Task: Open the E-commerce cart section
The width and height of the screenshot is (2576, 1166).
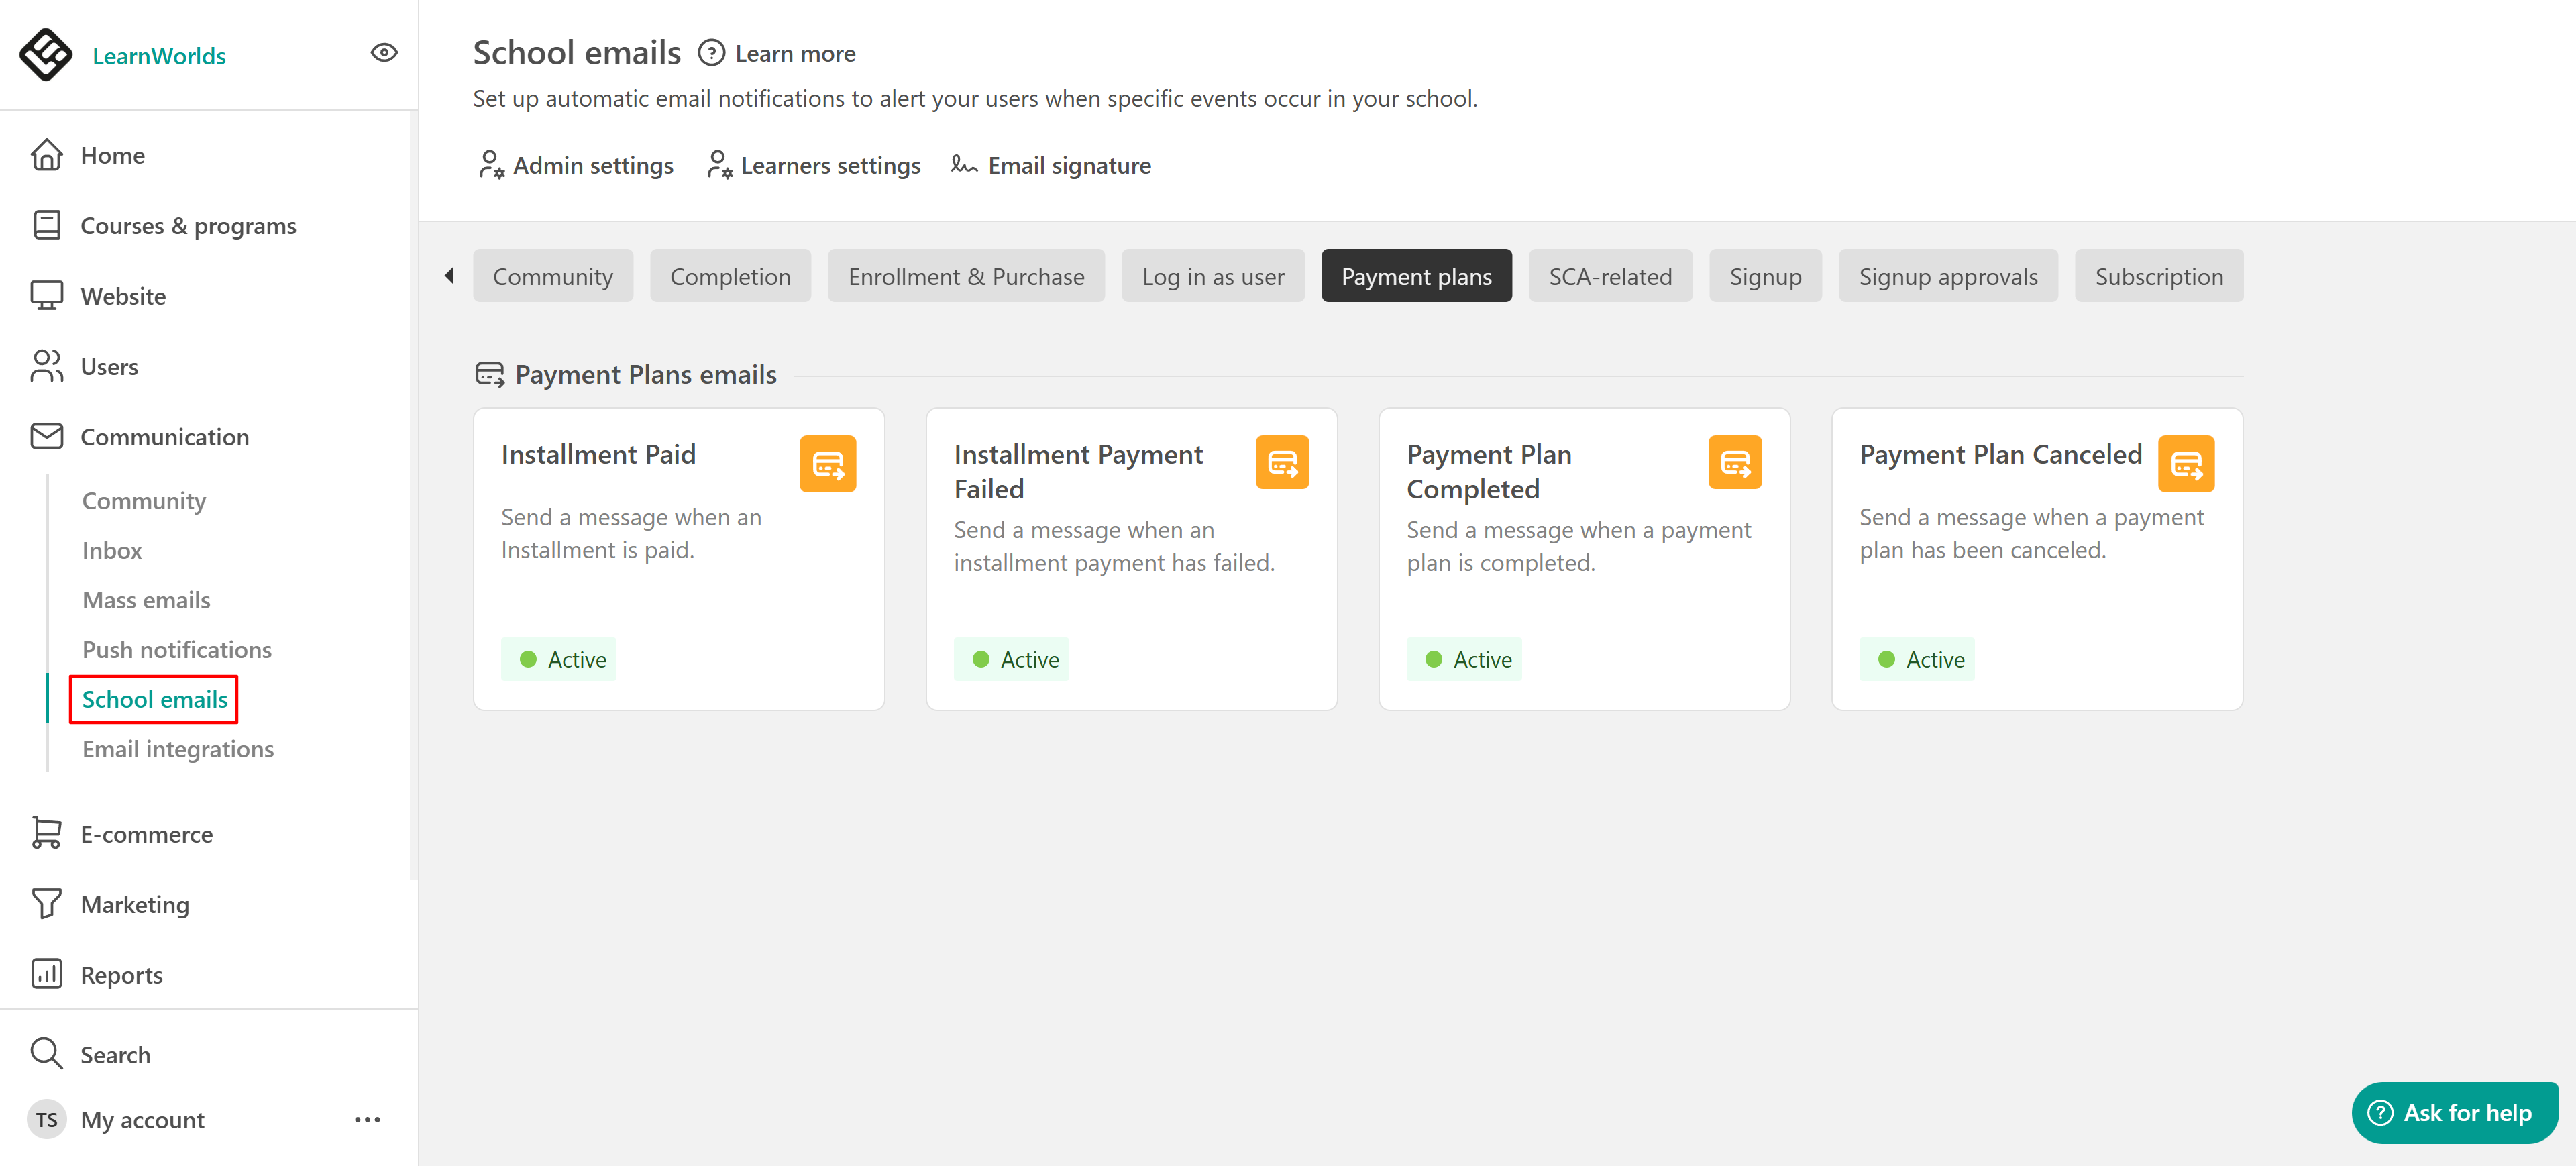Action: [146, 833]
